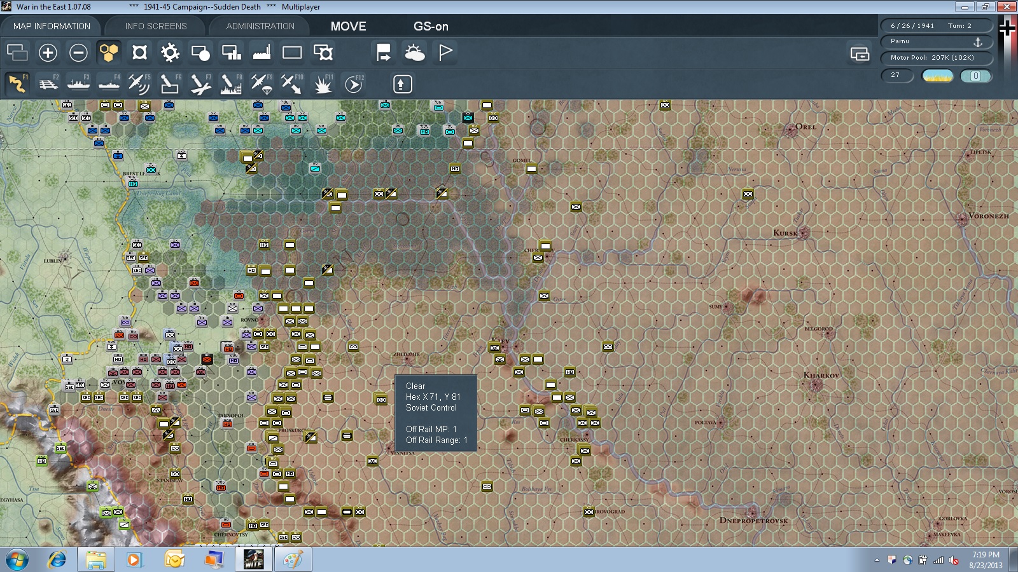
Task: Launch Internet Explorer from taskbar
Action: pos(57,560)
